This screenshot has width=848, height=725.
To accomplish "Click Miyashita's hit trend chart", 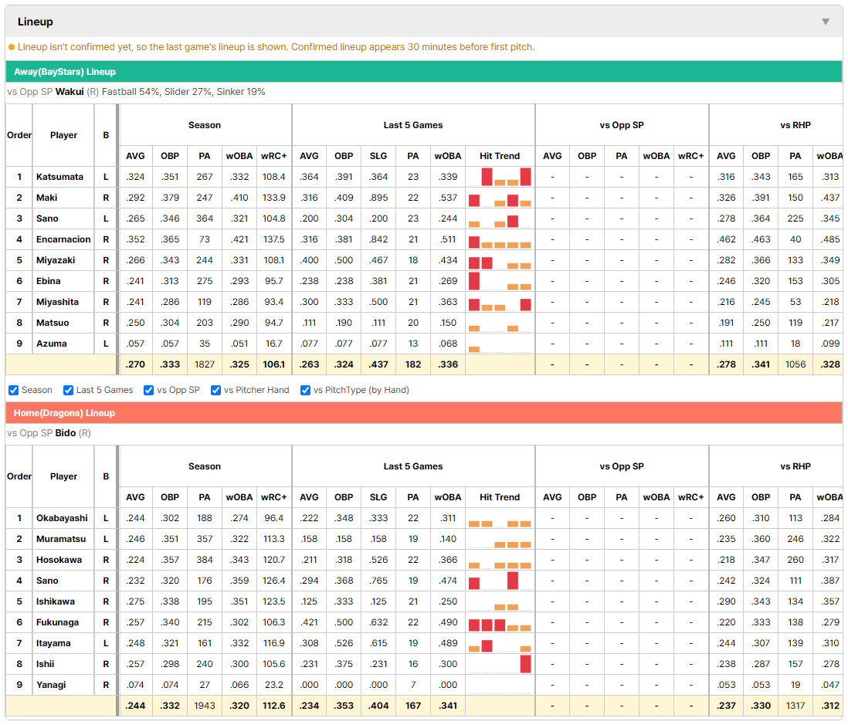I will tap(500, 302).
